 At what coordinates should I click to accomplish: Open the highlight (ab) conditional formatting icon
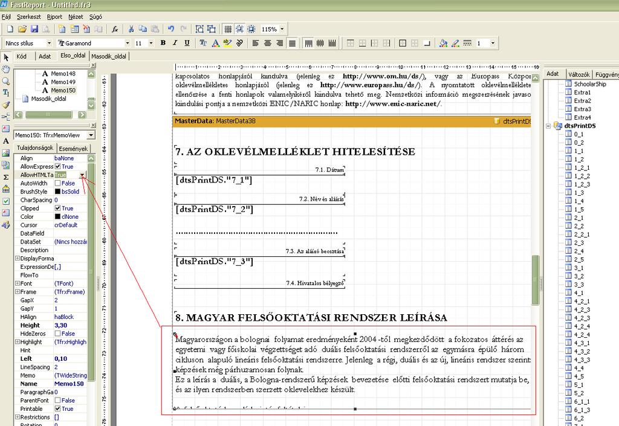click(227, 43)
